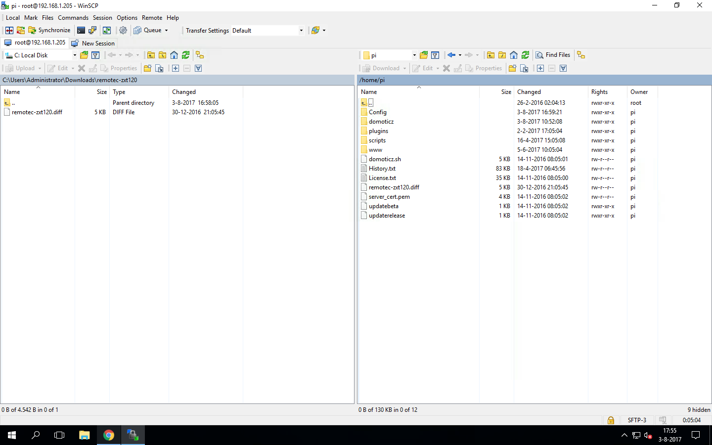The width and height of the screenshot is (712, 445).
Task: Expand the Upload dropdown arrow
Action: tap(40, 68)
